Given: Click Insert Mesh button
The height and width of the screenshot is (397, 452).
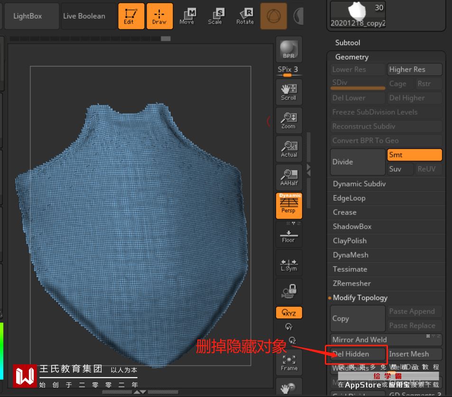Looking at the screenshot, I should tap(415, 354).
